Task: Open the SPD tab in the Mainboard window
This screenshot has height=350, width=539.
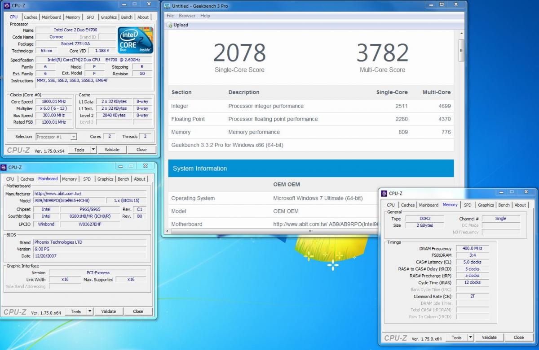Action: [x=87, y=179]
